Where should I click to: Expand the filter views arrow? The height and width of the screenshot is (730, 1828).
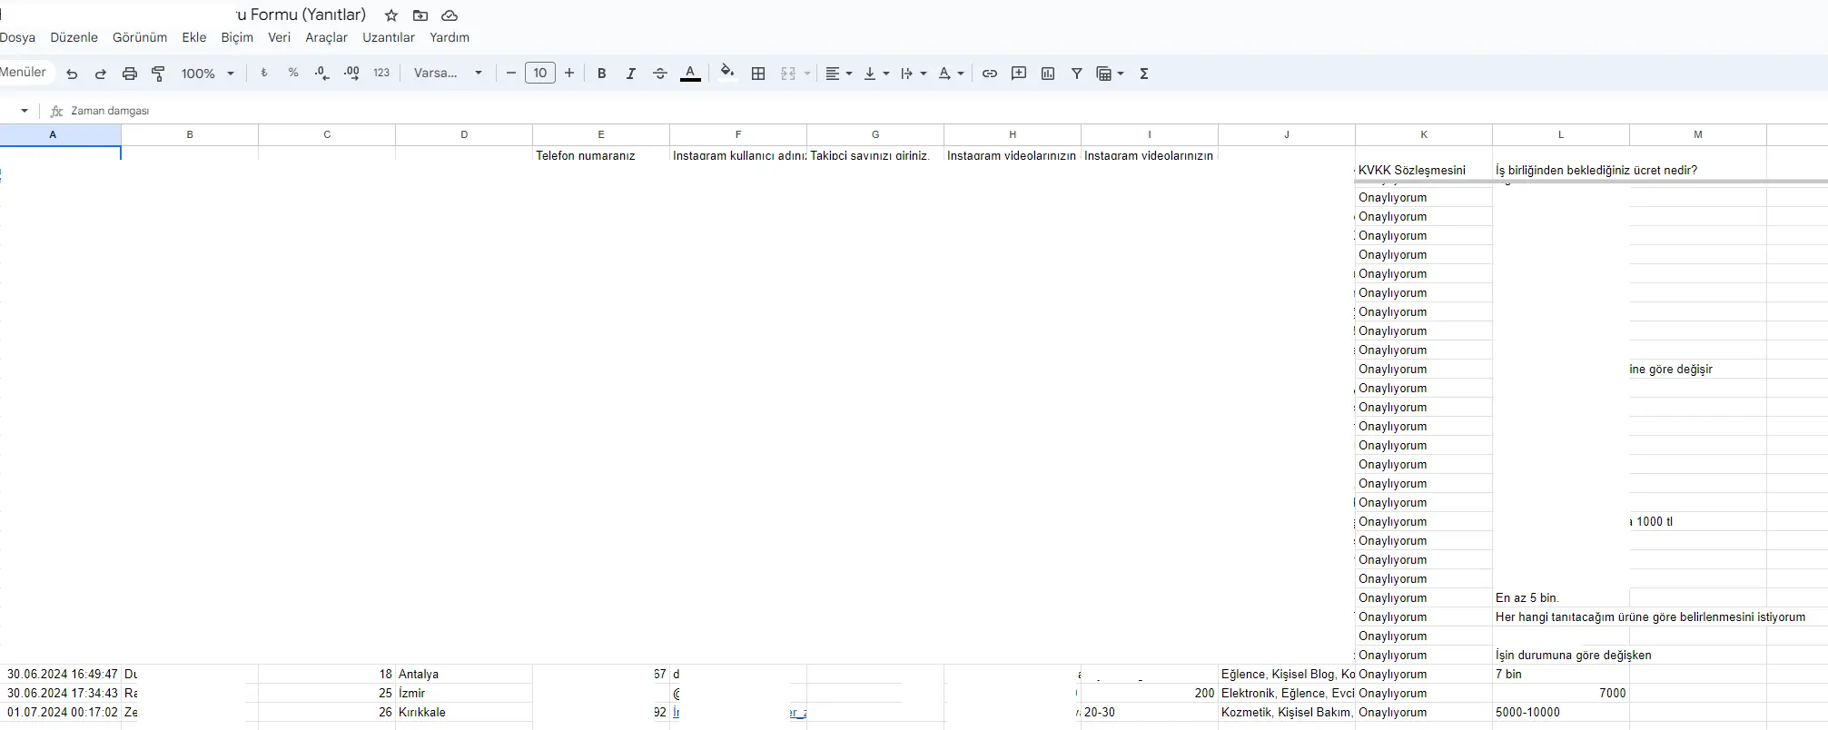point(1121,74)
